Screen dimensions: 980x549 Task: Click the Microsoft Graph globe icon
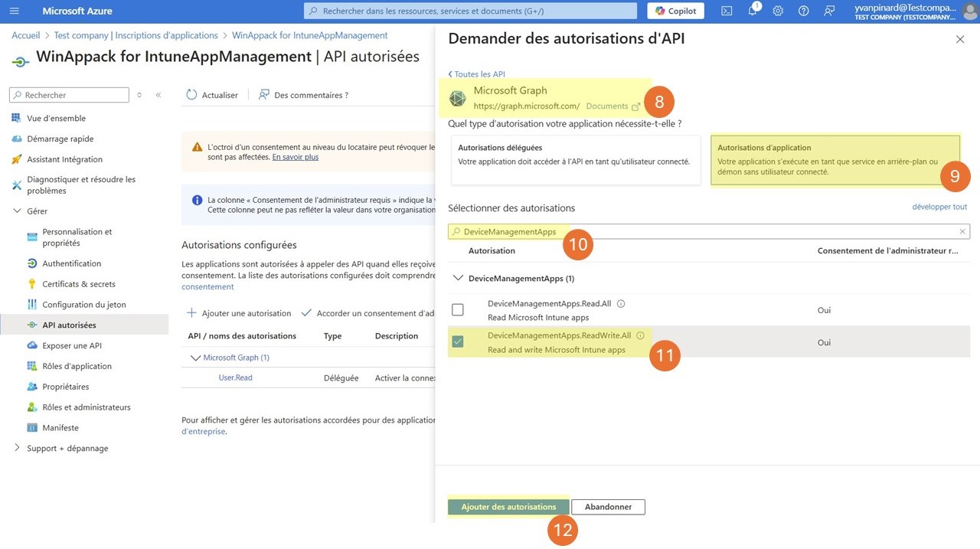pos(457,98)
